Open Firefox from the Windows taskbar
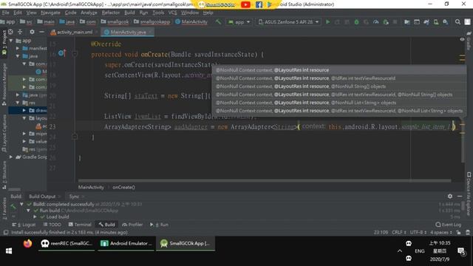The height and width of the screenshot is (266, 473). click(27, 243)
